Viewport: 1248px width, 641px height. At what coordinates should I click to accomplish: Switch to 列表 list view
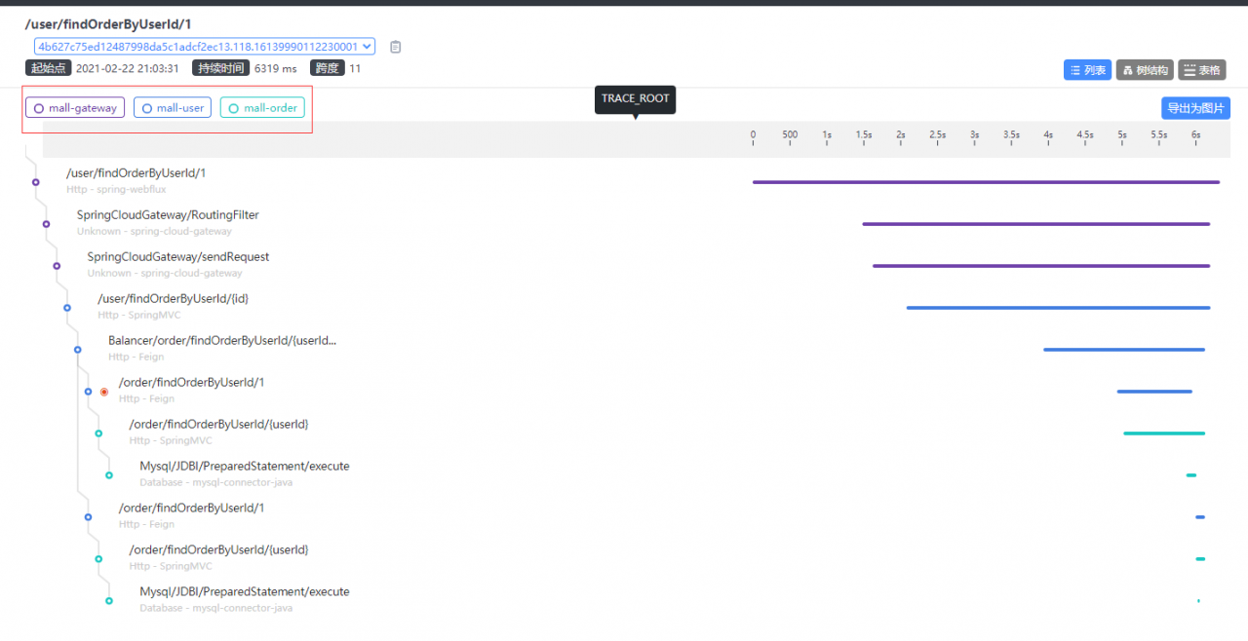click(1087, 70)
